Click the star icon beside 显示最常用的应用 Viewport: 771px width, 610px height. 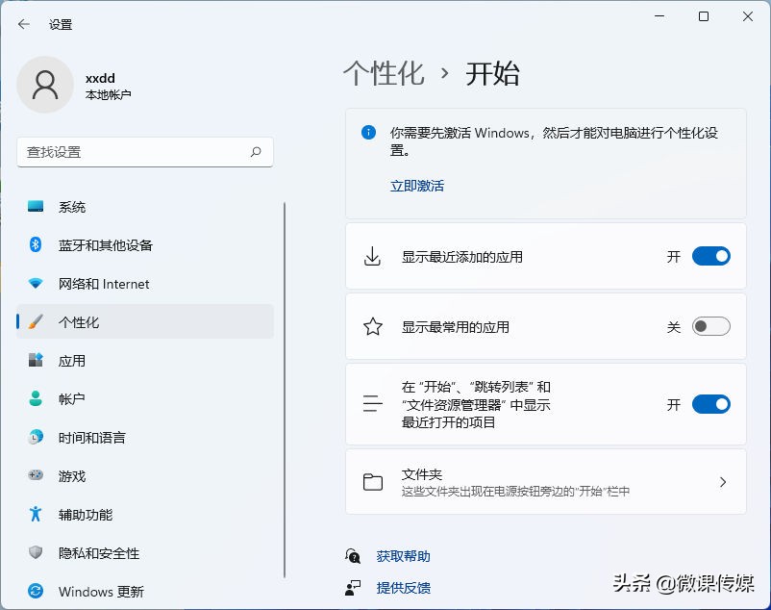[373, 326]
